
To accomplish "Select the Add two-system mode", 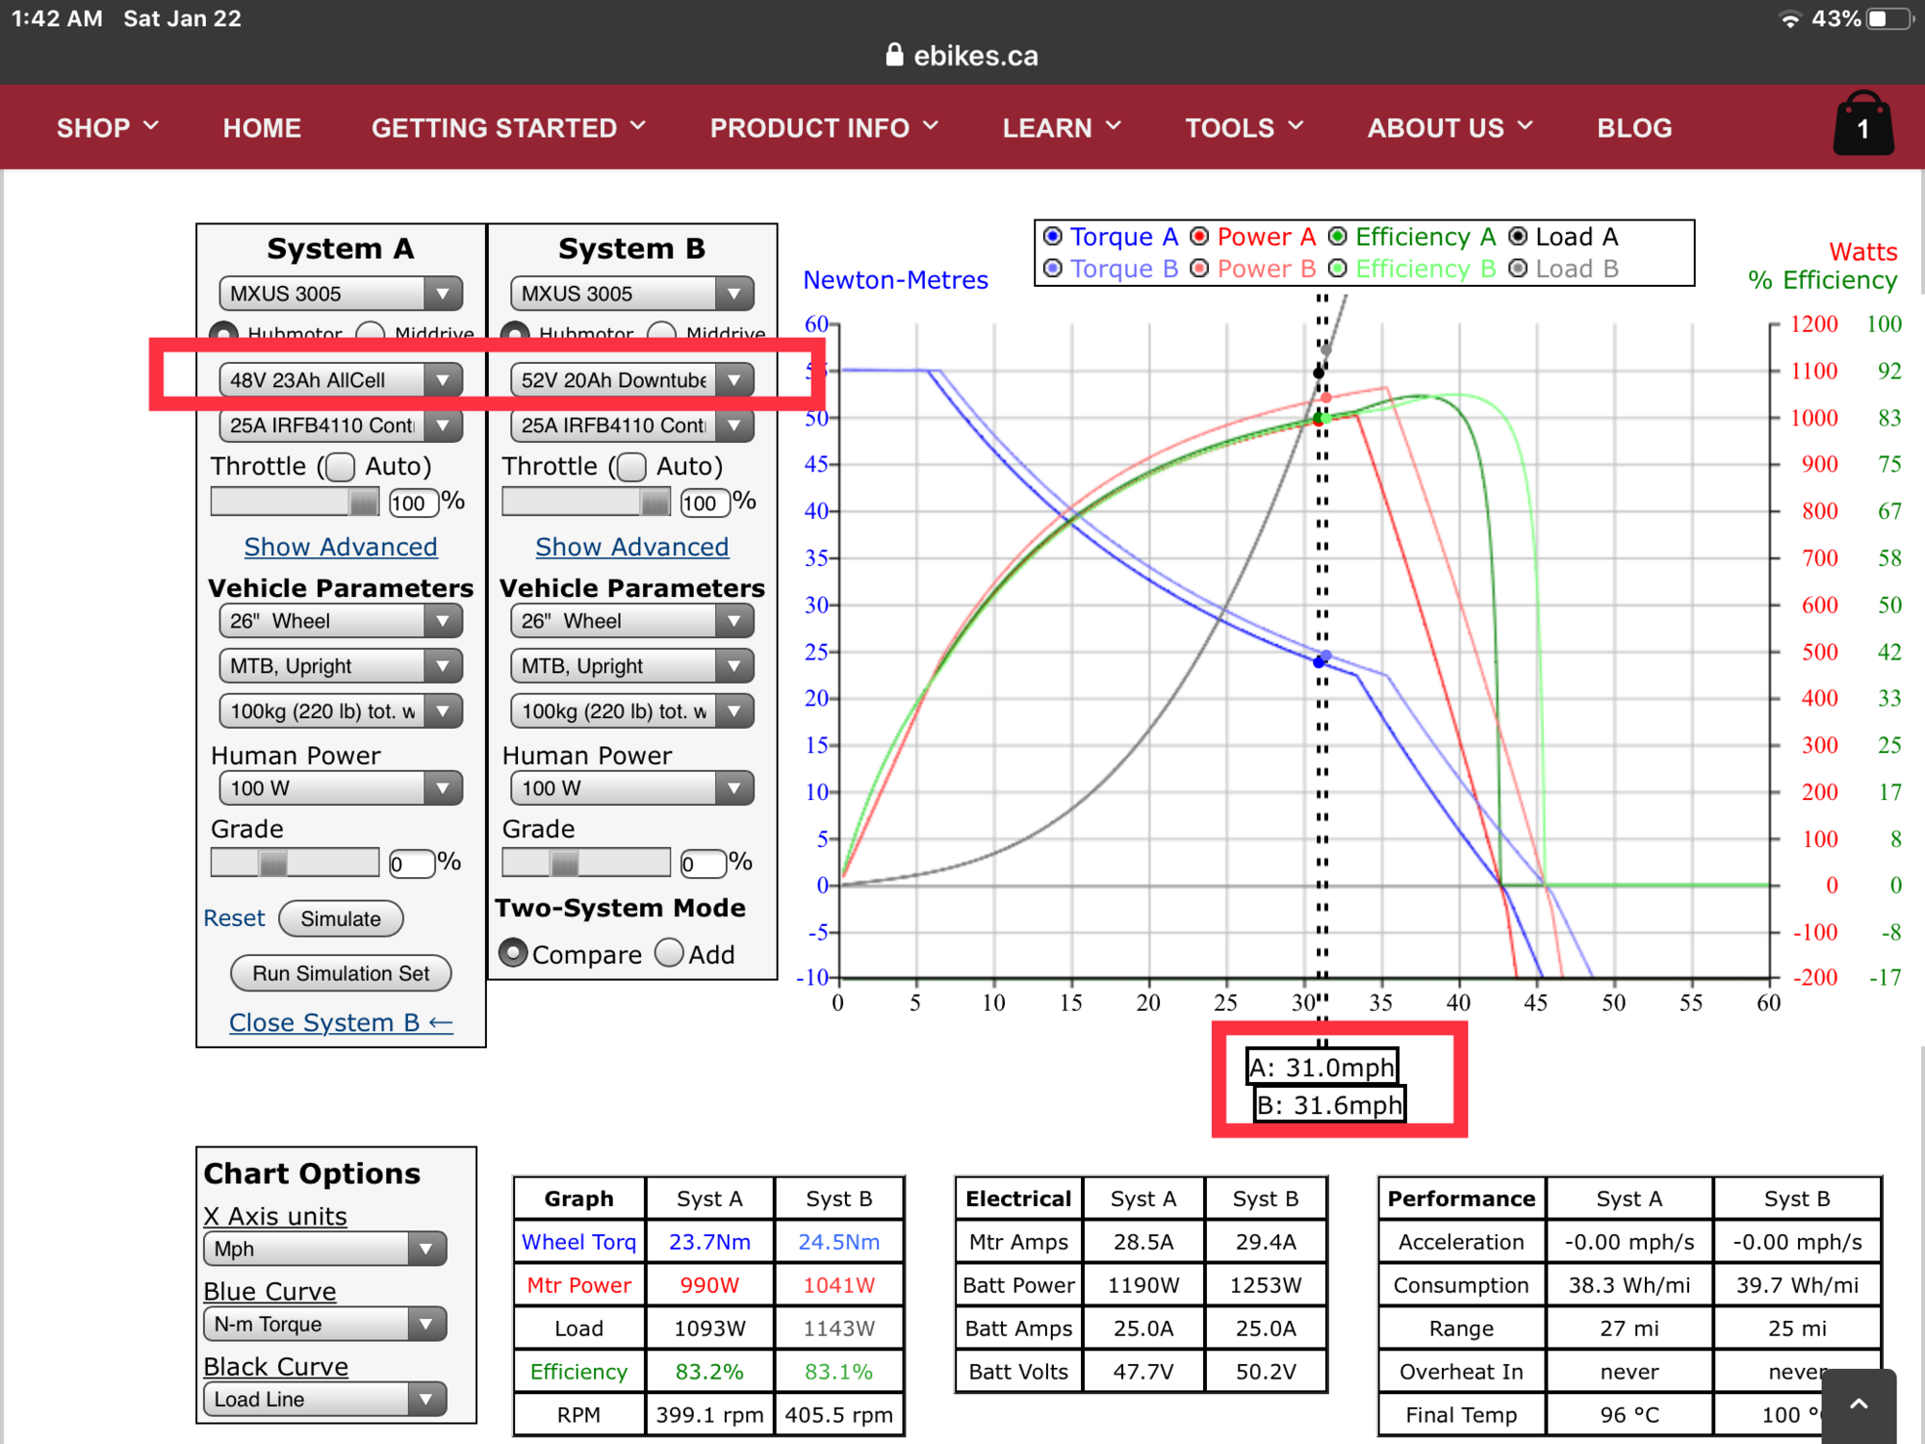I will pos(669,953).
